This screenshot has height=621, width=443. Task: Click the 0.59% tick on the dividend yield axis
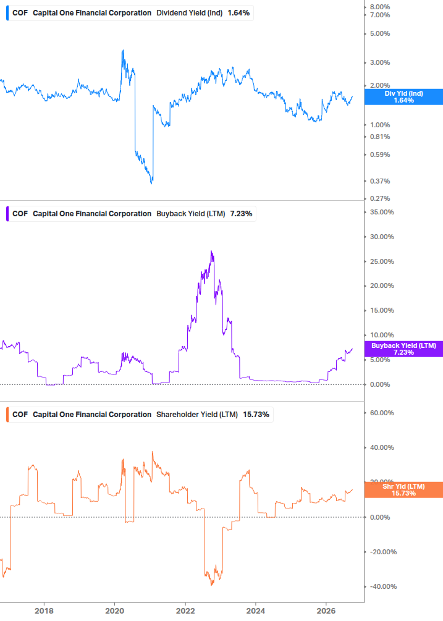click(x=379, y=155)
